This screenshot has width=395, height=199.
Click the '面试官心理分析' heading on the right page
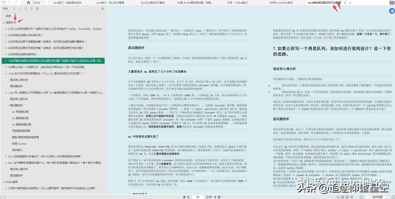coord(284,69)
